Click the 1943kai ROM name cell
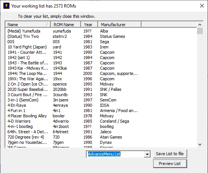 (x=60, y=68)
